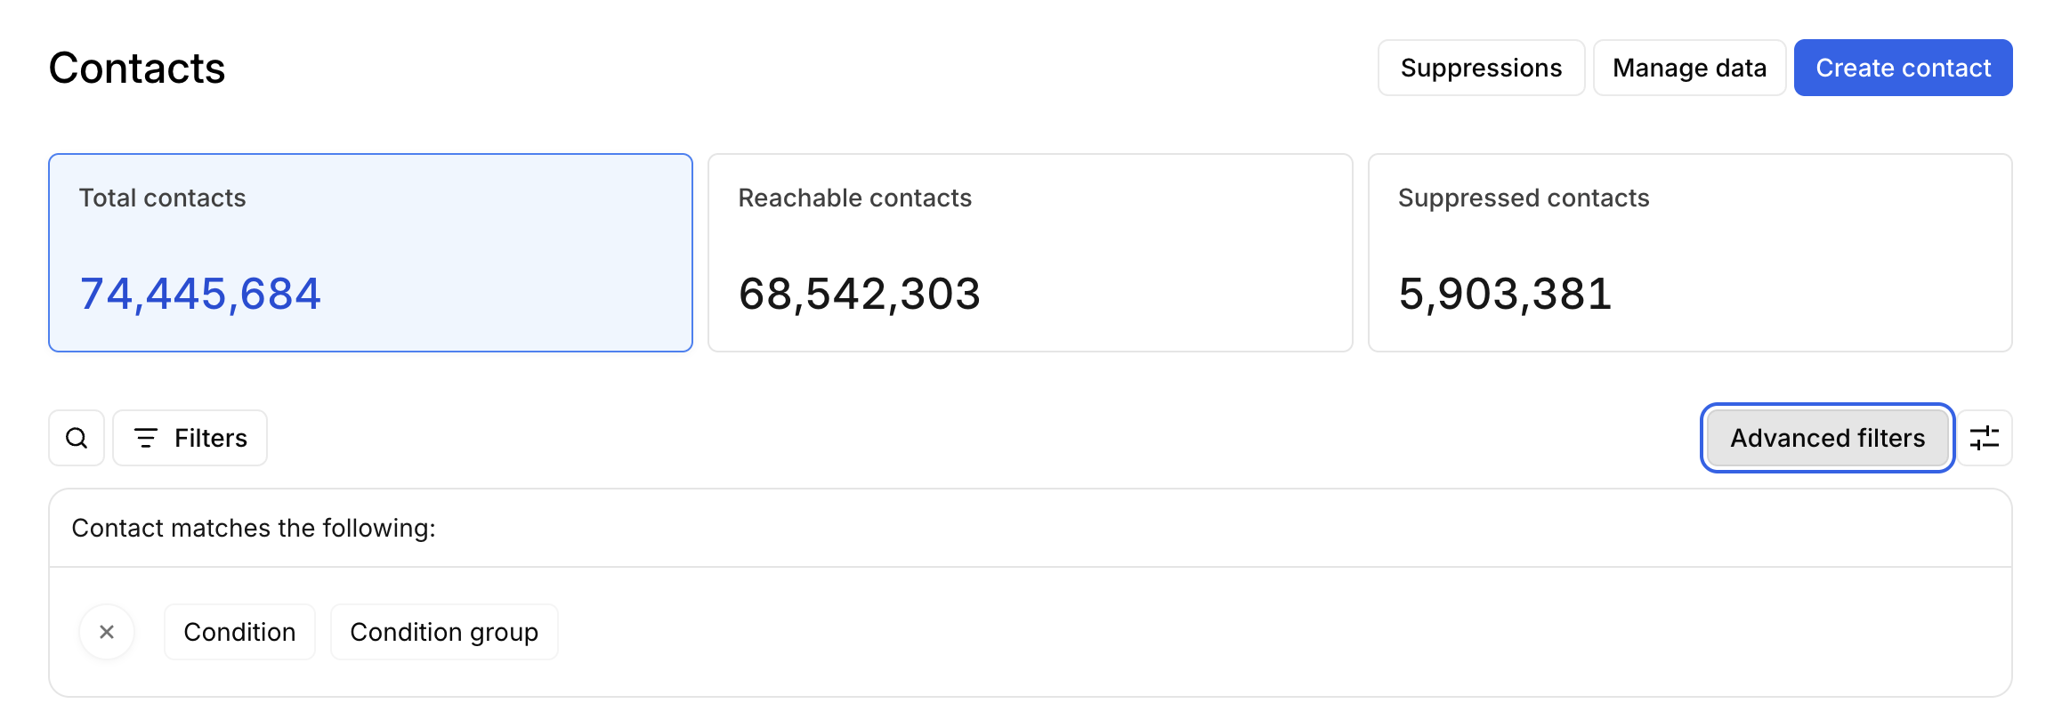
Task: Click the Contacts page heading
Action: point(137,69)
